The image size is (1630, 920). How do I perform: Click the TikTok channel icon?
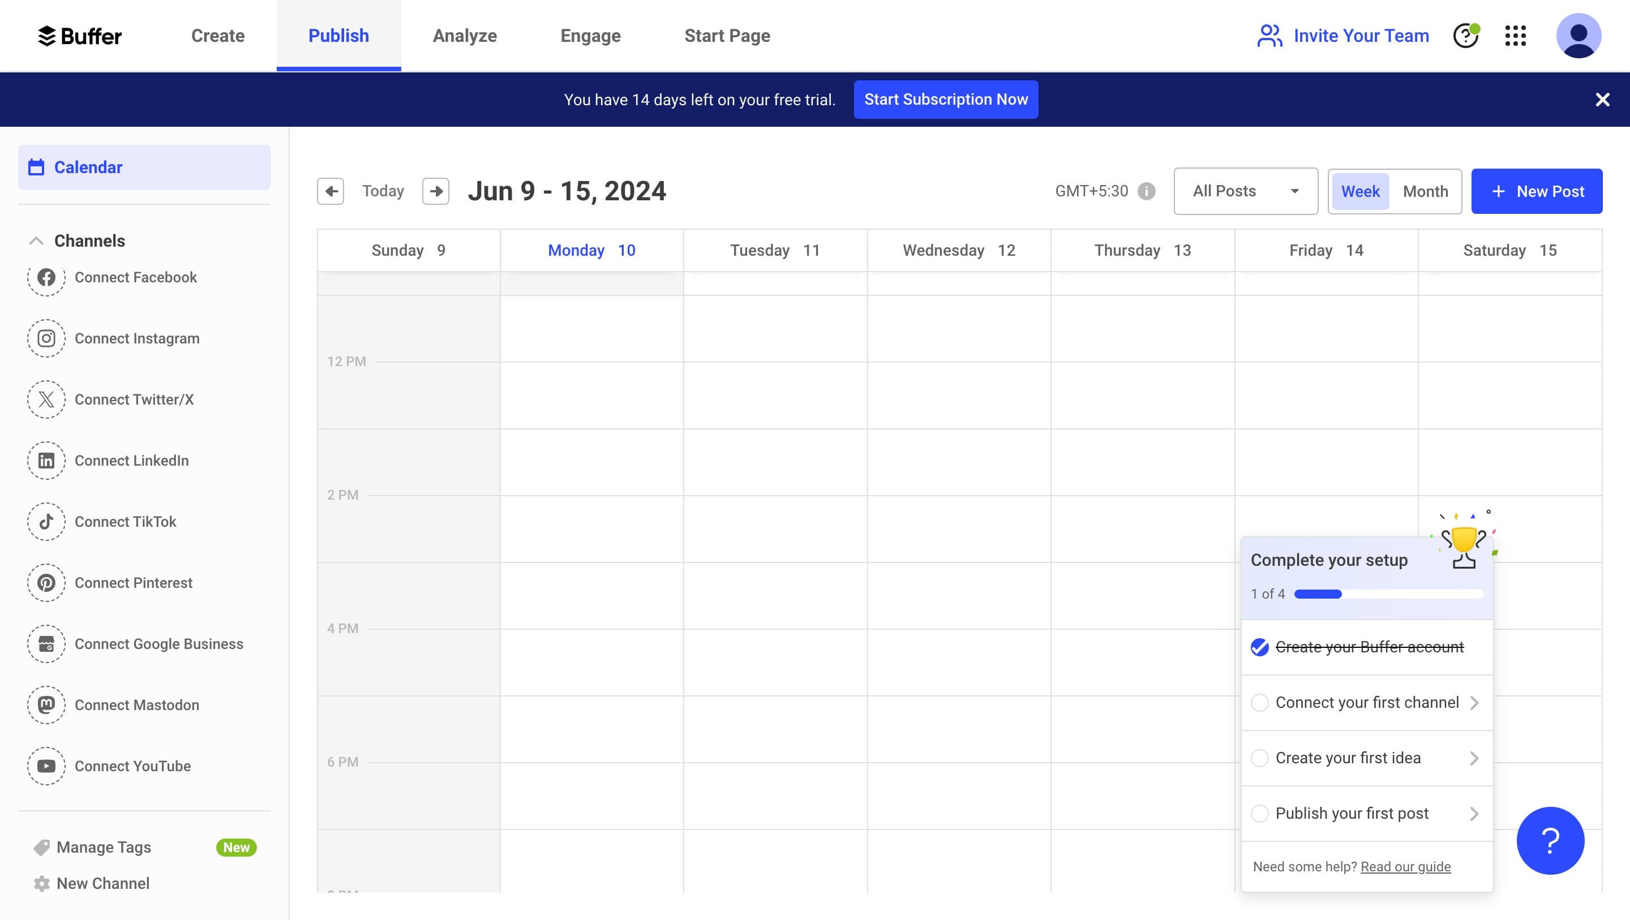click(x=46, y=521)
